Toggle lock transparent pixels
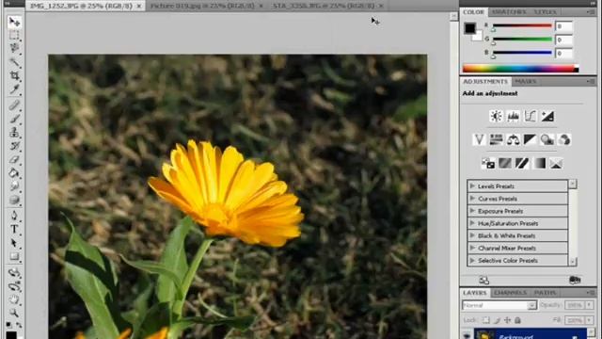Image resolution: width=602 pixels, height=339 pixels. (x=486, y=320)
